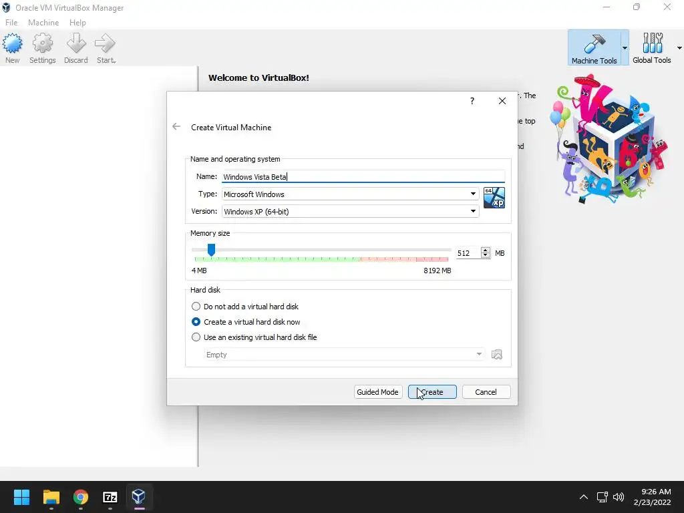Select Do not add a virtual hard disk
Screen dimensions: 684x513
(x=244, y=307)
